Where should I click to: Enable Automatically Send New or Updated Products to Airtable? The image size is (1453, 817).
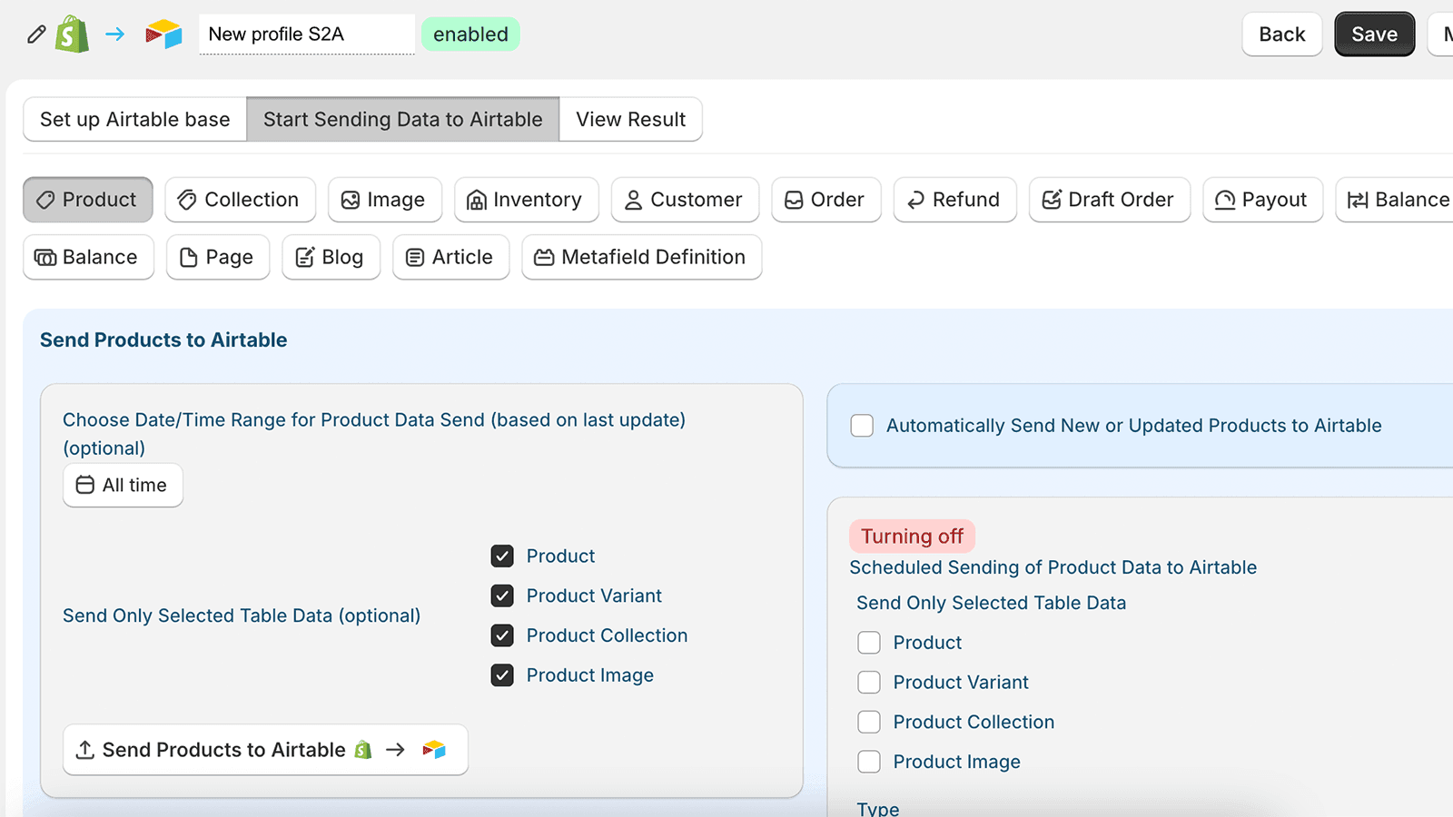pos(861,425)
